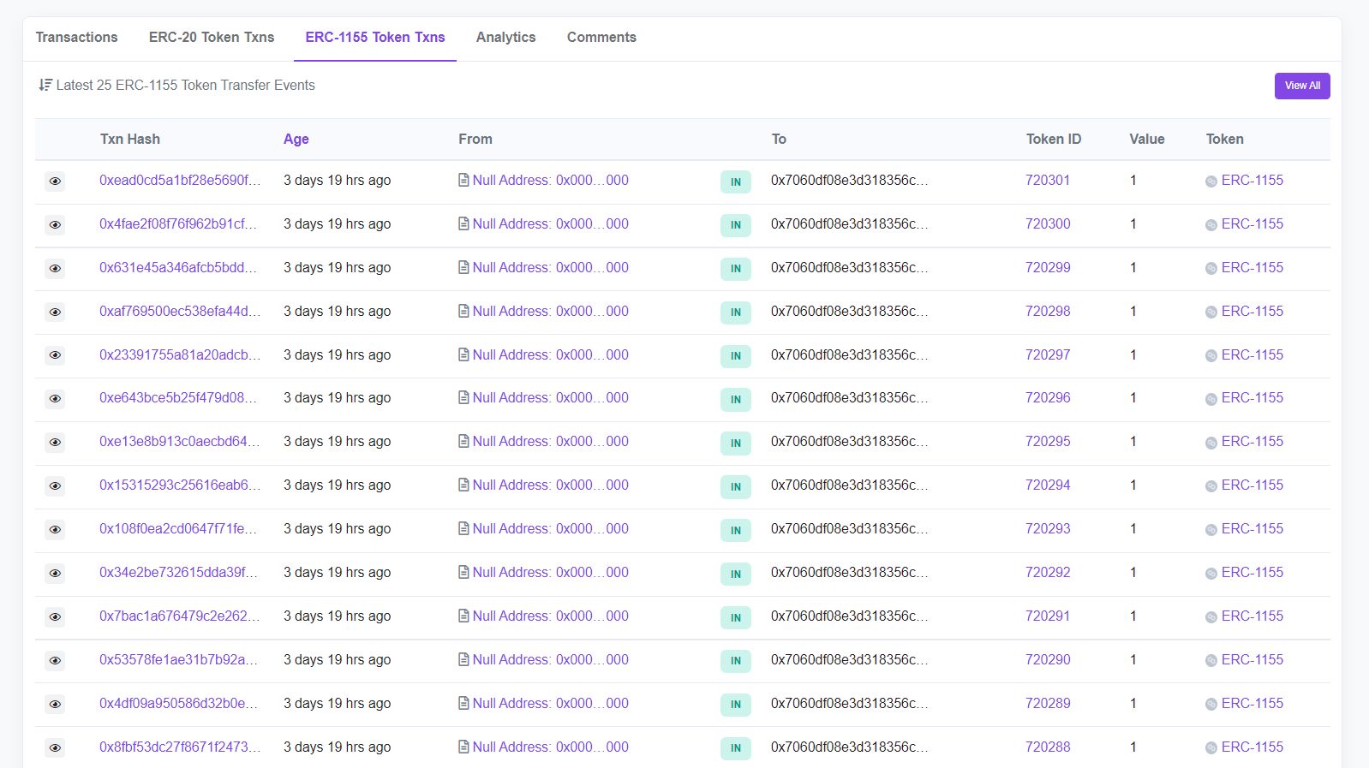
Task: Preview transaction 0xe643bce5b25f479d08 with eye icon
Action: (55, 399)
